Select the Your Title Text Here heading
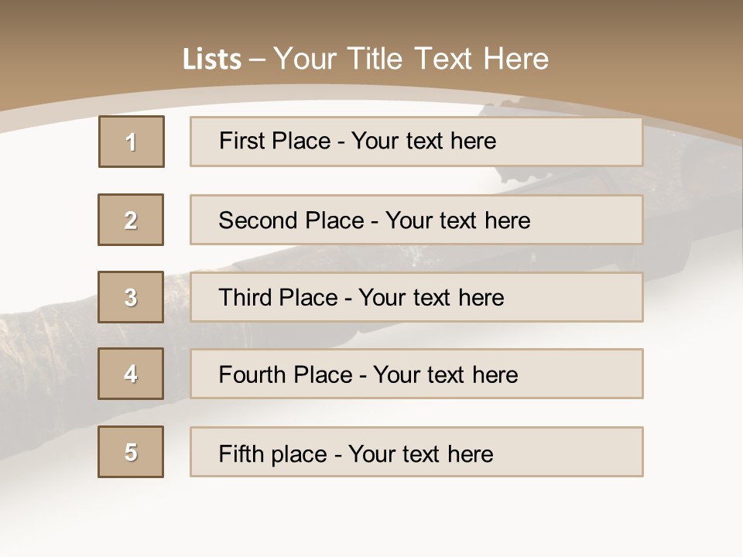The height and width of the screenshot is (557, 743). [x=411, y=59]
